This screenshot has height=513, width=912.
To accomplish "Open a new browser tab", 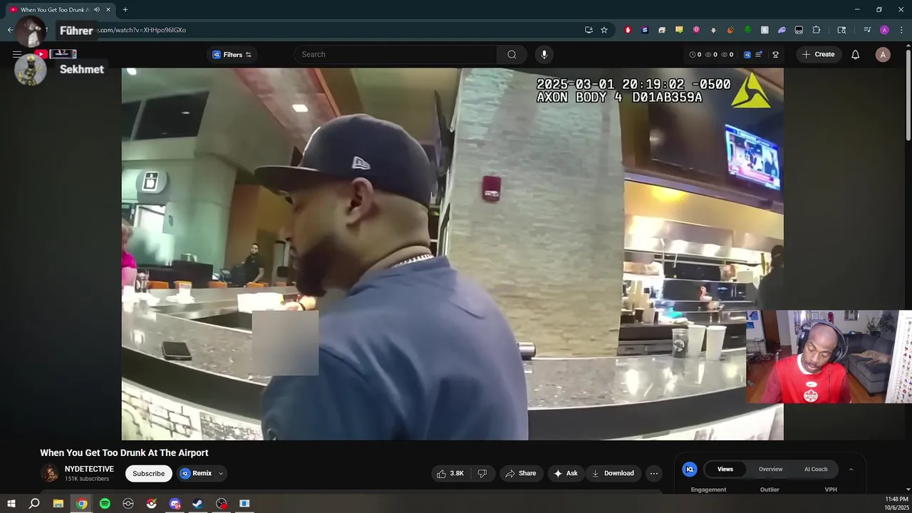I will point(125,10).
